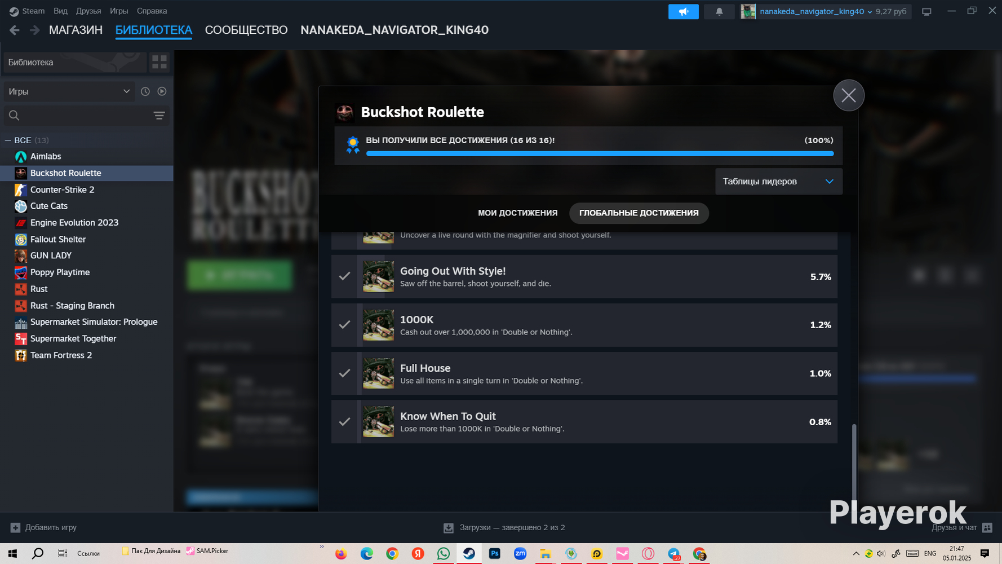Viewport: 1002px width, 564px height.
Task: Open the Игры library filter dropdown
Action: [x=69, y=91]
